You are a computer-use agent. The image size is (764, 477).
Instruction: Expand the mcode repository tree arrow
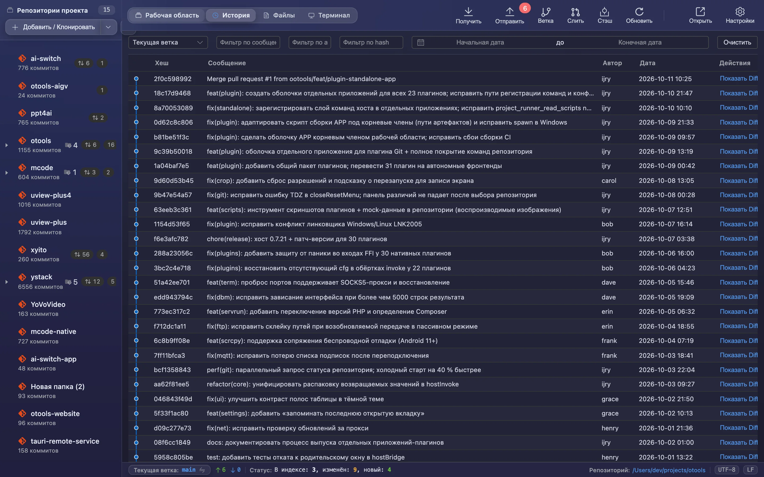point(7,173)
